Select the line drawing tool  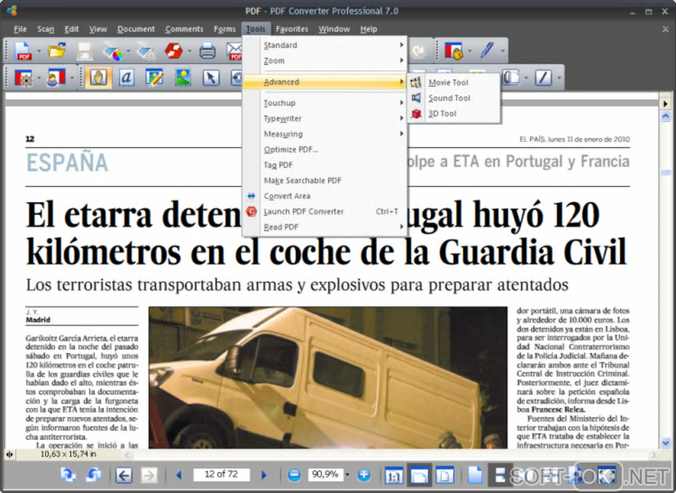pos(543,78)
